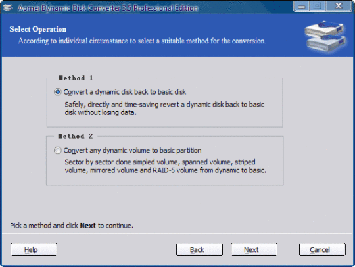Minimize the Dynamic Disk Converter window
This screenshot has width=355, height=267.
click(301, 6)
